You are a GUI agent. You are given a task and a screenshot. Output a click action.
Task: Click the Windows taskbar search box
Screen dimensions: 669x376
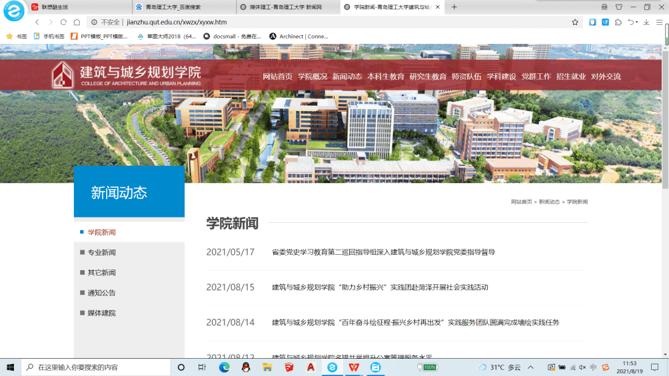[95, 367]
